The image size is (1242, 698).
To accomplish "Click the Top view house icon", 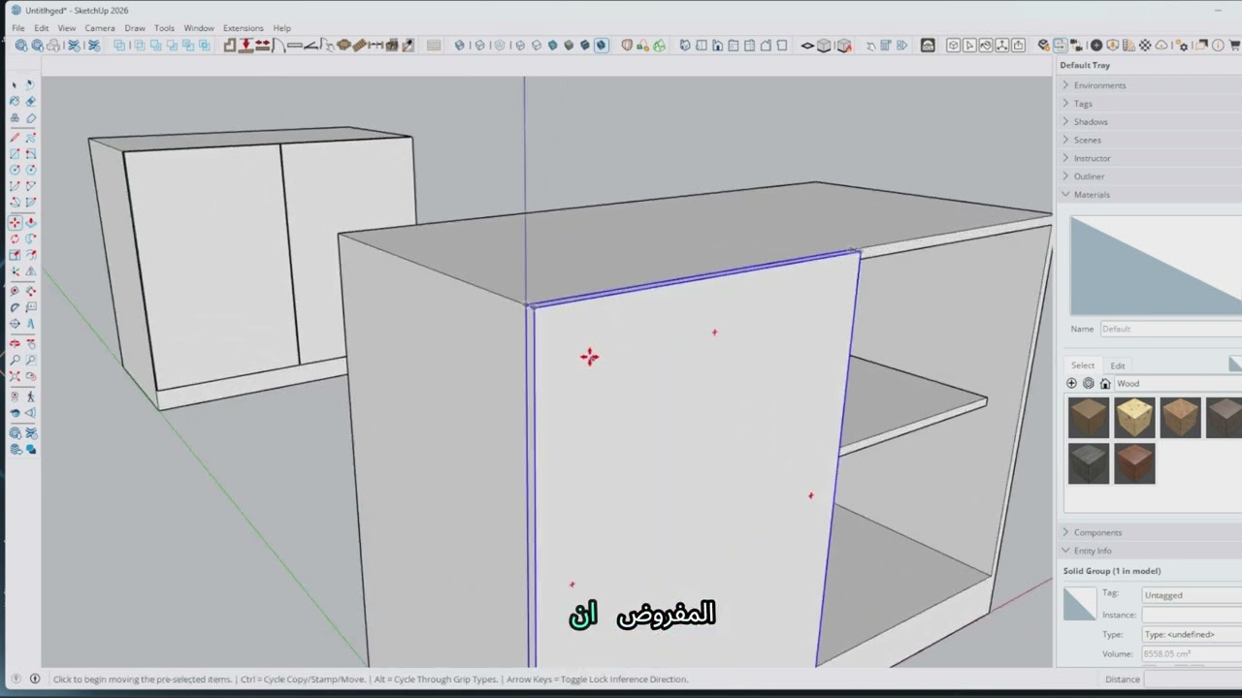I will coord(701,46).
